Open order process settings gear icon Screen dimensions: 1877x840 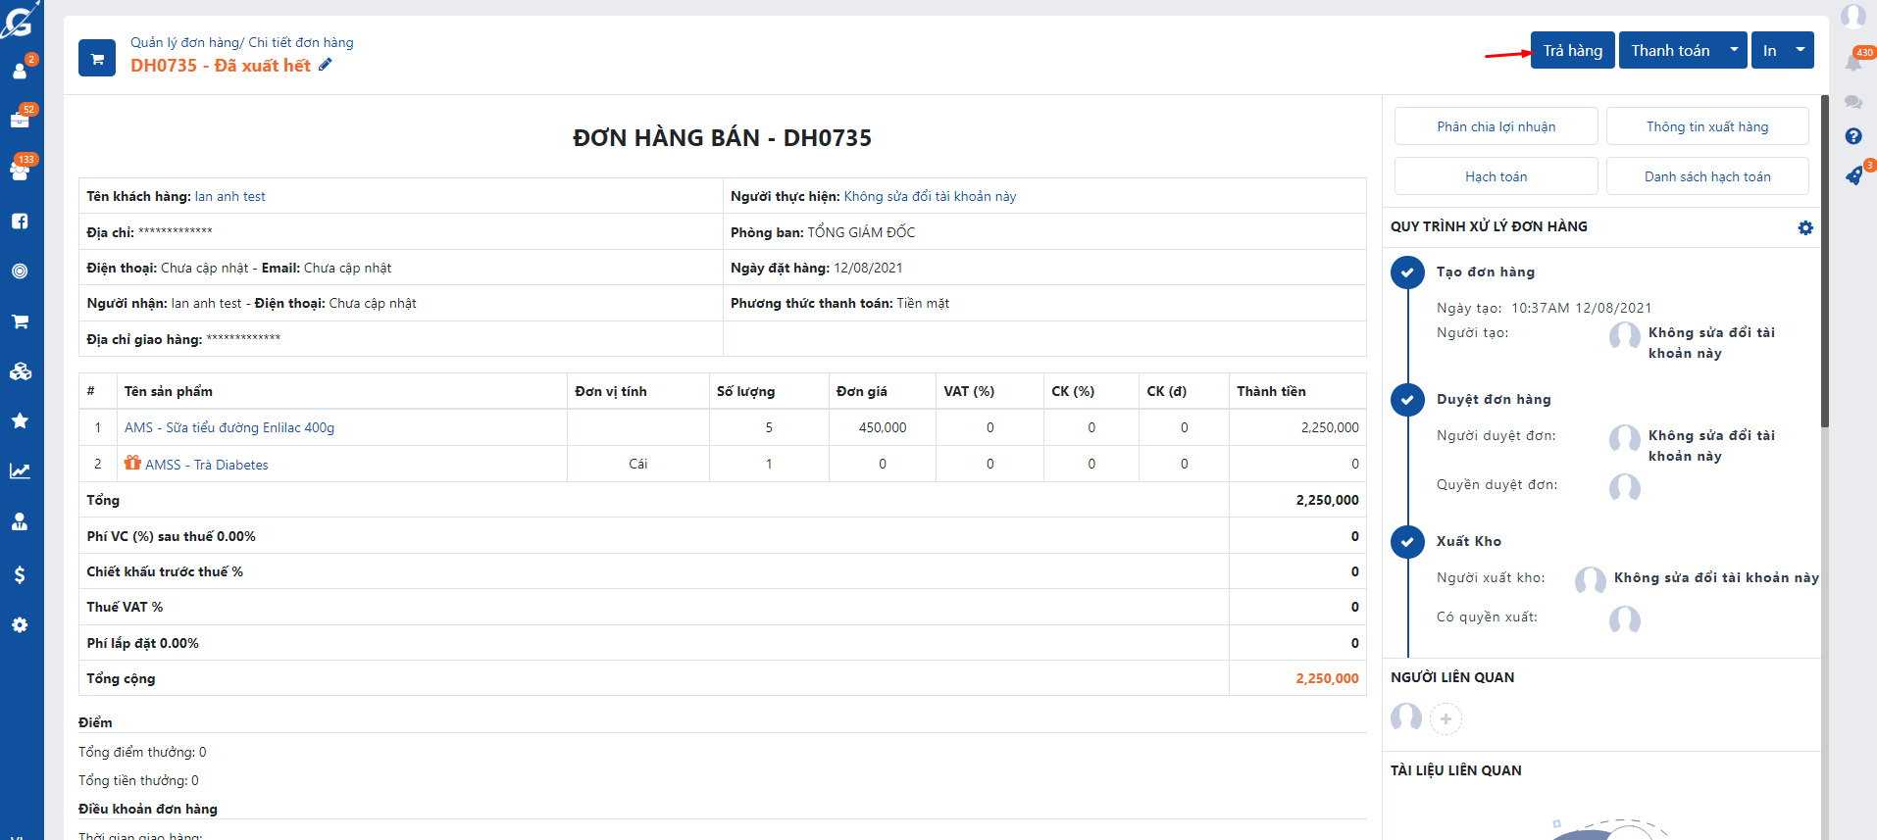pyautogui.click(x=1804, y=227)
